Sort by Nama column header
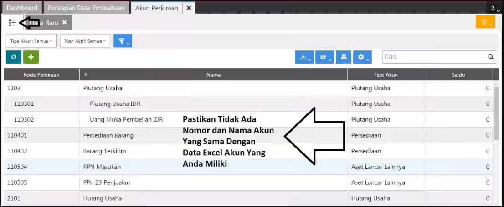 point(213,74)
